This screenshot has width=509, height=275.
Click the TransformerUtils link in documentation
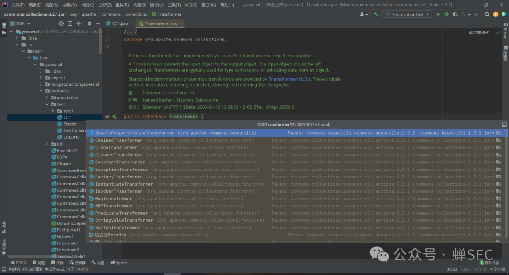[289, 79]
